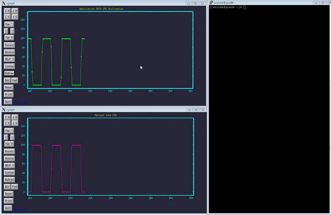The width and height of the screenshot is (331, 215).
Task: Maximize the bottom xgraph window
Action: [196, 110]
